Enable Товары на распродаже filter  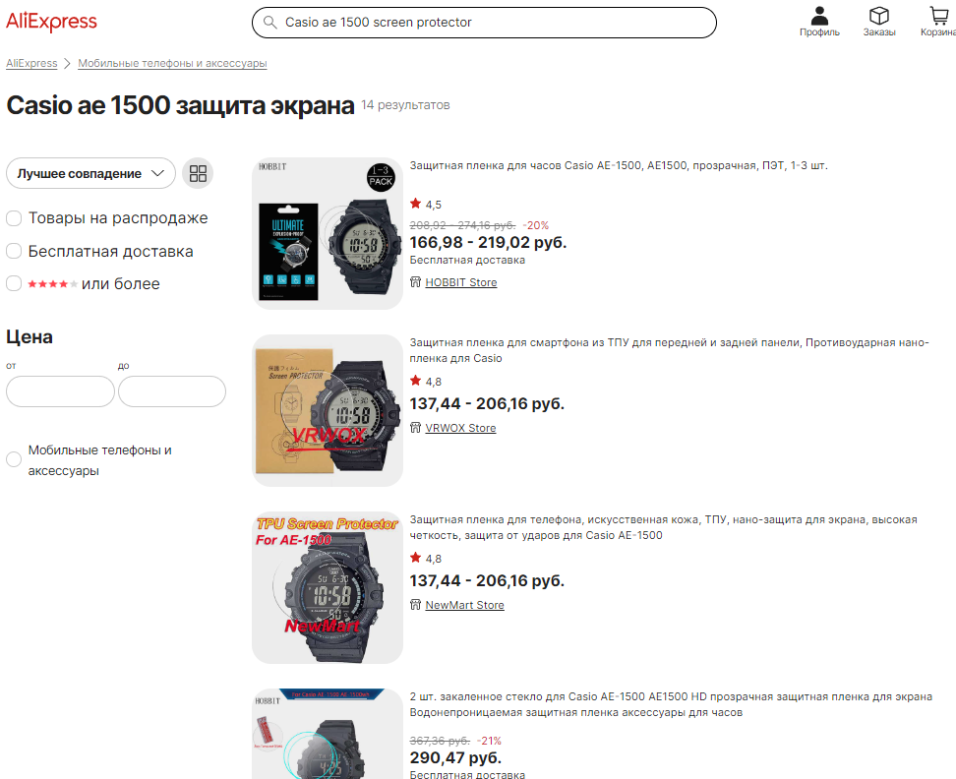pos(14,218)
